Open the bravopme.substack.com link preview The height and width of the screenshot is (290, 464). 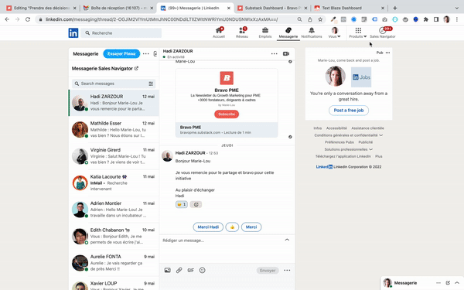(x=227, y=130)
